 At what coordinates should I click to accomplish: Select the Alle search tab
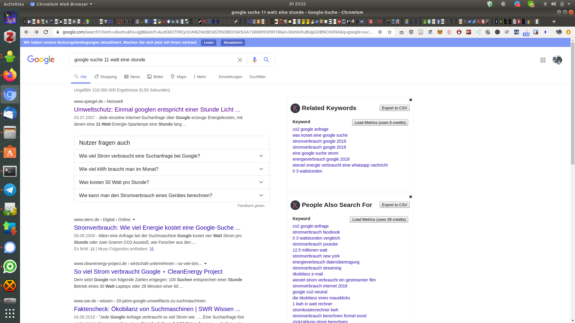coord(81,77)
